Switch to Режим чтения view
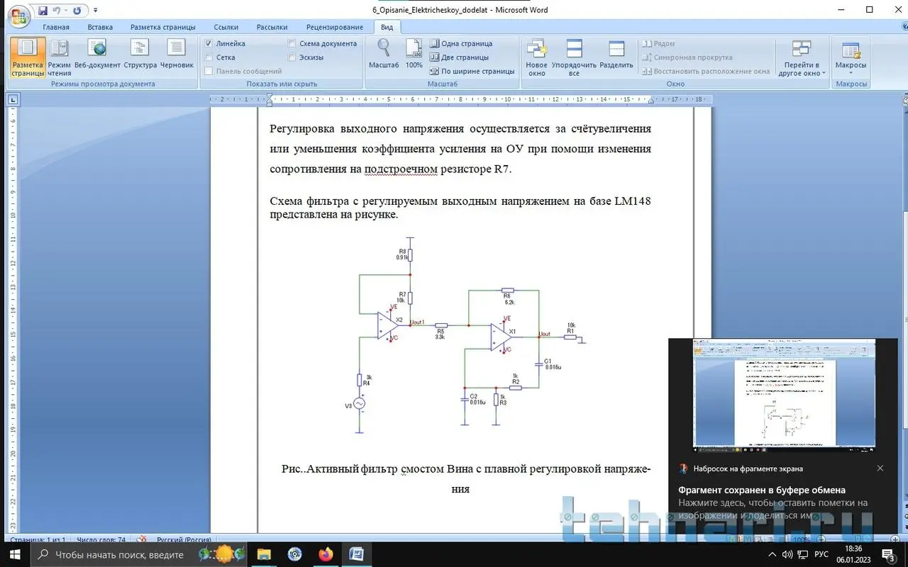Screen dimensions: 908x567 [x=60, y=57]
